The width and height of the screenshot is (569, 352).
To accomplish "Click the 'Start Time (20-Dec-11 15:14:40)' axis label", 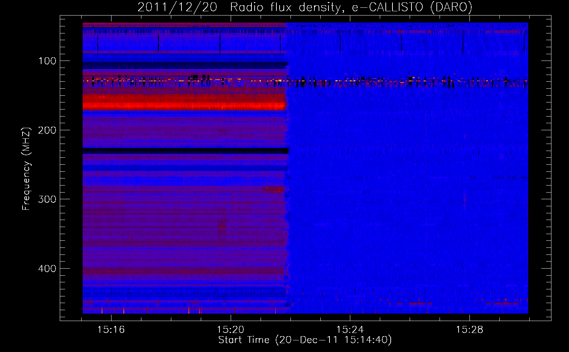I will click(305, 340).
